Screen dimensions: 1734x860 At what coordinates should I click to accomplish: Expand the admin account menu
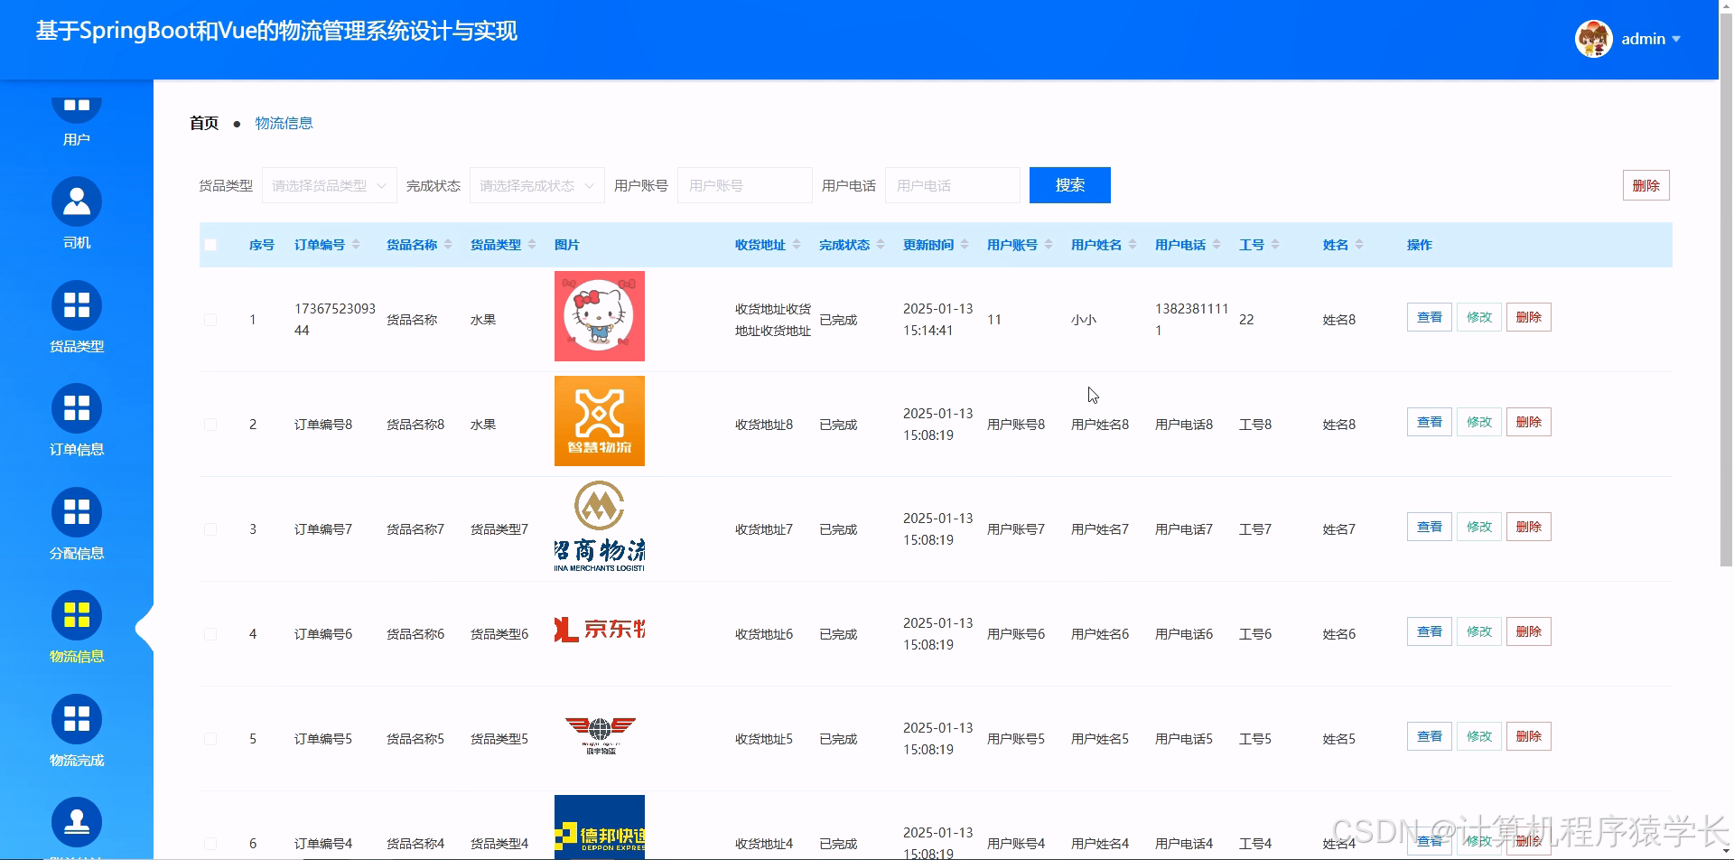coord(1651,39)
